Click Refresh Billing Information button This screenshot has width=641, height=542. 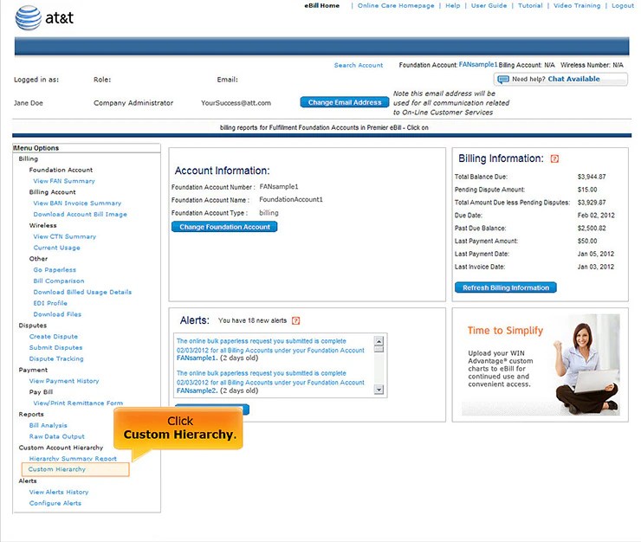click(506, 287)
